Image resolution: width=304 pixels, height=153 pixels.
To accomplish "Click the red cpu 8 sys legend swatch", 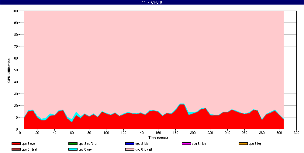I will (16, 144).
